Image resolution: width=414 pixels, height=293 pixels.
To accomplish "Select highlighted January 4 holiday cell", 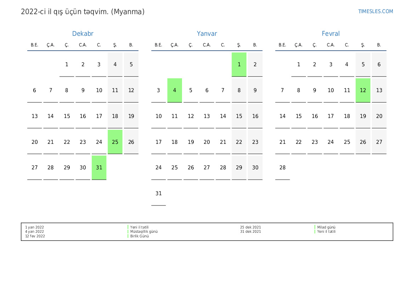I will tap(175, 90).
